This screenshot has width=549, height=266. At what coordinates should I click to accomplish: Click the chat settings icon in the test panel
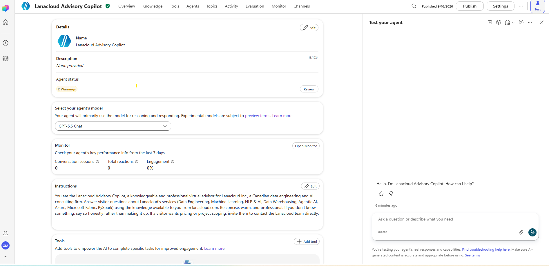click(507, 22)
